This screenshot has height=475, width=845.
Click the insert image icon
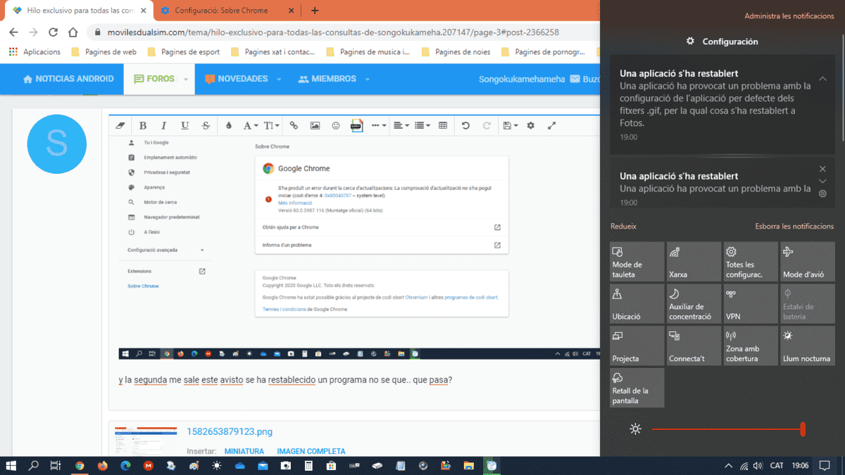tap(315, 125)
